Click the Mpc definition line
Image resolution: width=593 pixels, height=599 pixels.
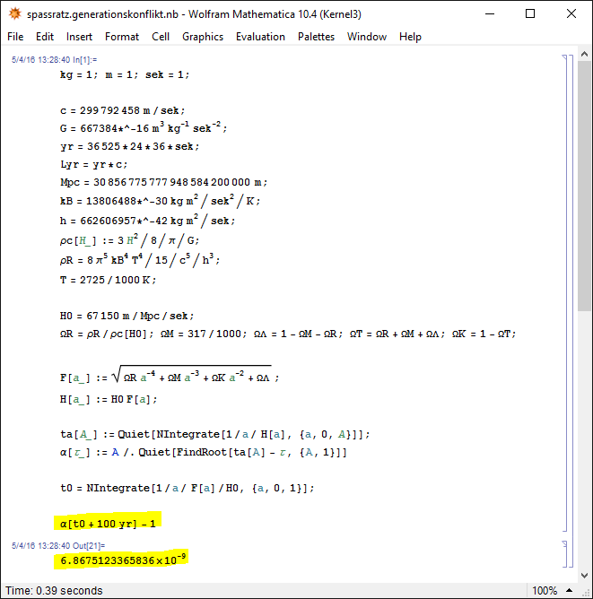click(163, 182)
